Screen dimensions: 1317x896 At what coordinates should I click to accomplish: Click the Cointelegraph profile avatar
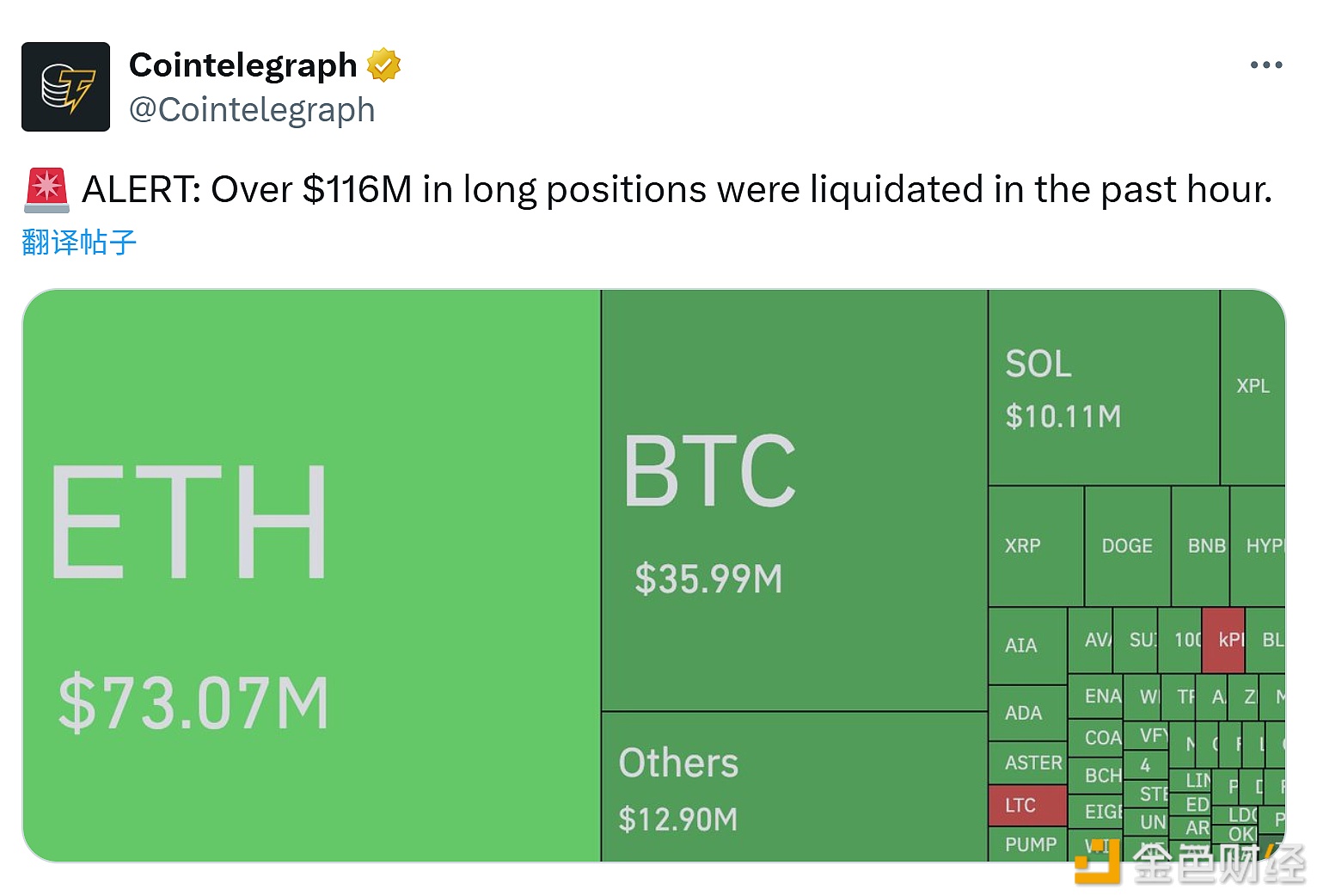65,87
